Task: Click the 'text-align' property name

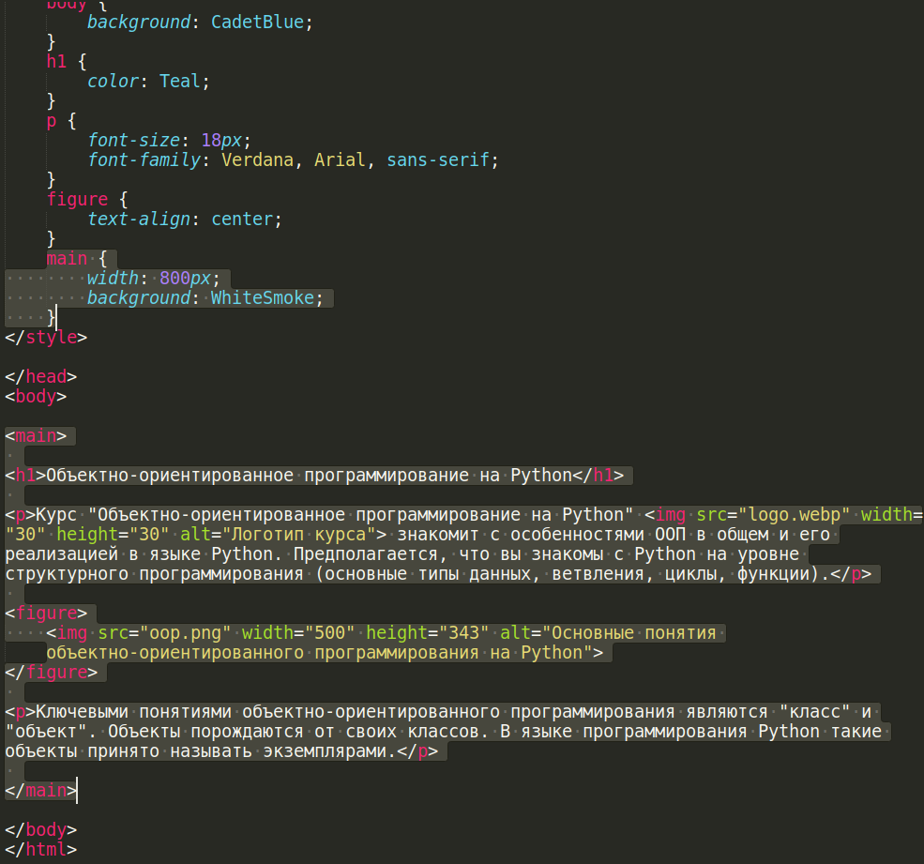Action: click(x=139, y=220)
